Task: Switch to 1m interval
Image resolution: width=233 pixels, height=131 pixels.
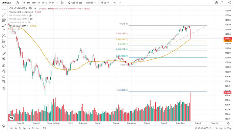Action: pyautogui.click(x=24, y=3)
